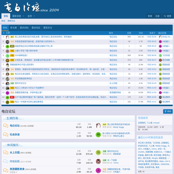
Task: Expand the 会员 menu dropdown arrow
Action: point(34,16)
